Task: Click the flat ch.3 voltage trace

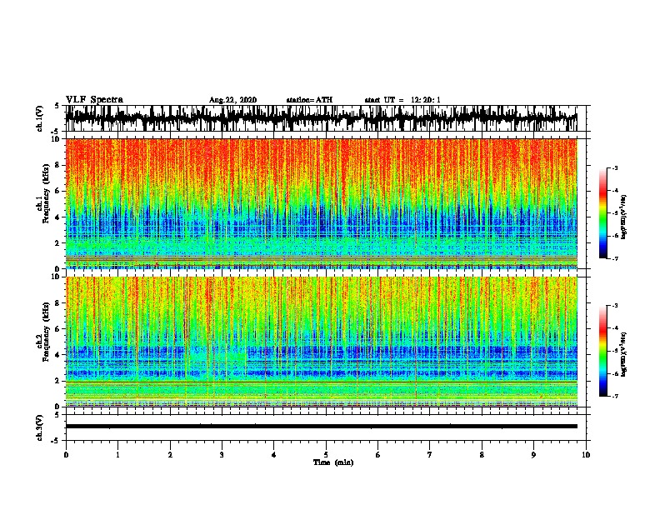Action: pyautogui.click(x=321, y=427)
